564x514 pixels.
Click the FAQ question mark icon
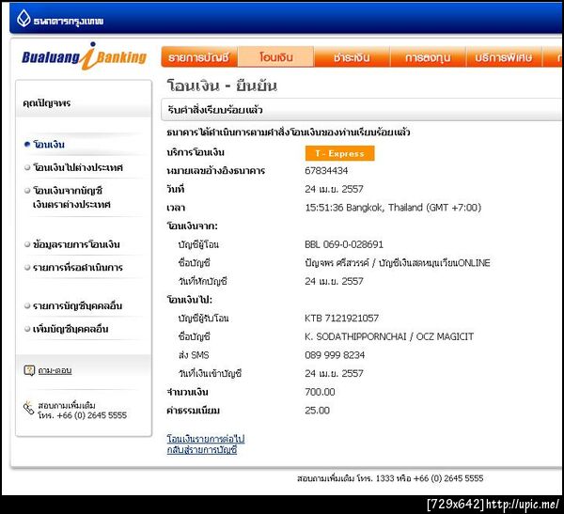click(x=29, y=370)
